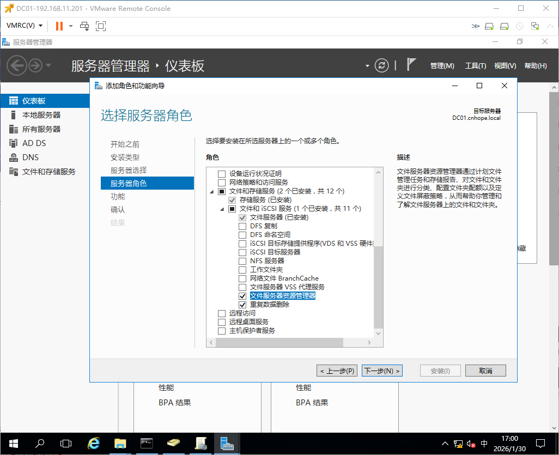Check 文件服务器 VSS 代理服务 checkbox
The width and height of the screenshot is (559, 455).
tap(242, 287)
